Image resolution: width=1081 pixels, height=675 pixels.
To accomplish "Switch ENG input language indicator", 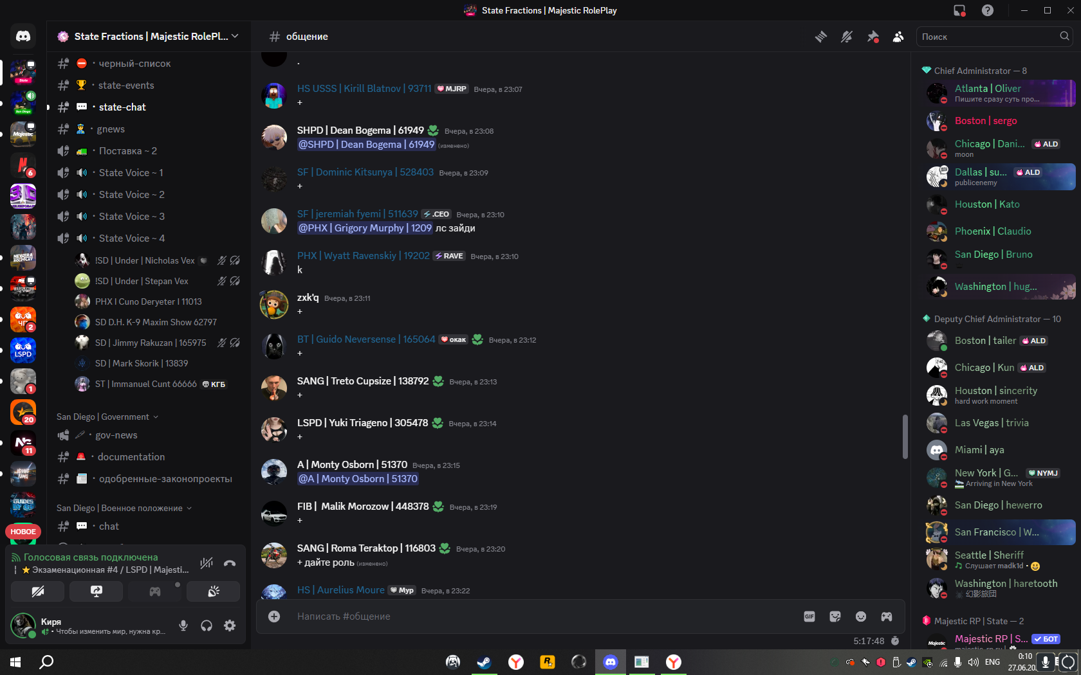I will (993, 662).
